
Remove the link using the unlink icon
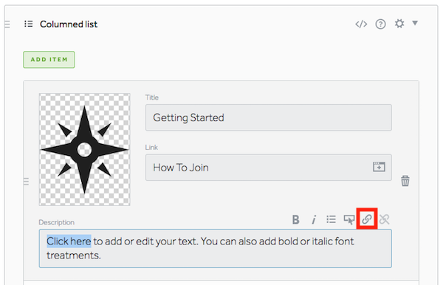click(384, 219)
